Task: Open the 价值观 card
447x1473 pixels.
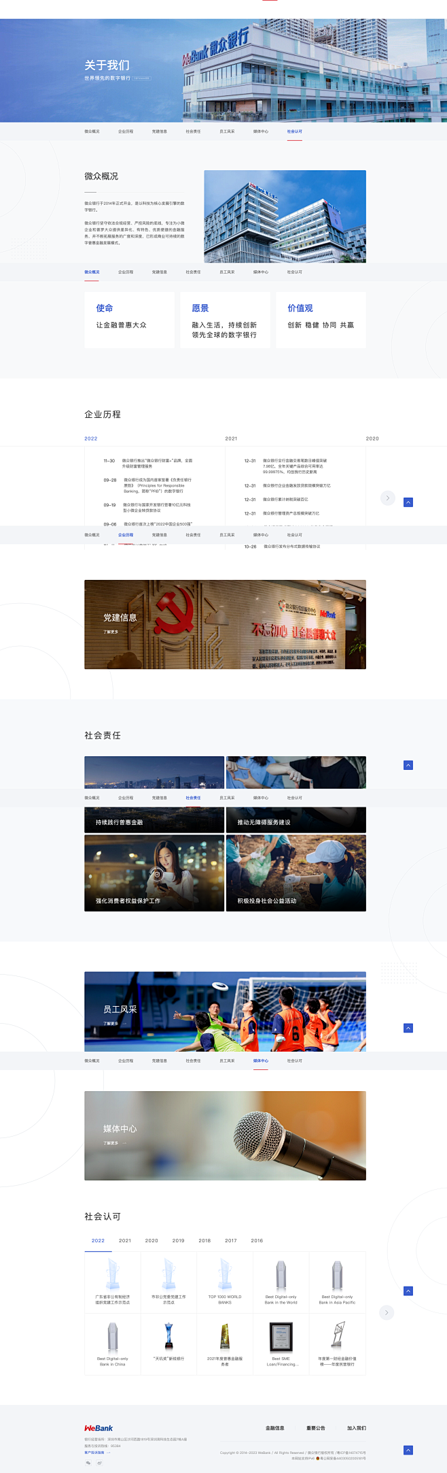Action: (321, 320)
